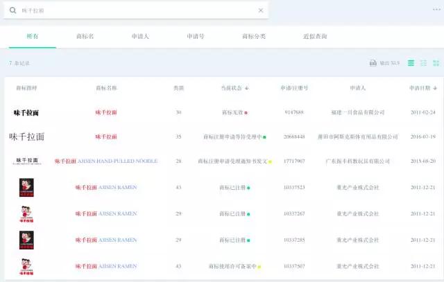The image size is (444, 282).
Task: Focus the 味千拉面 search input field
Action: [x=136, y=10]
